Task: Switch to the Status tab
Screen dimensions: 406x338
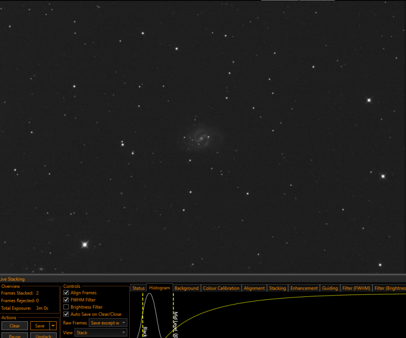Action: [x=139, y=288]
